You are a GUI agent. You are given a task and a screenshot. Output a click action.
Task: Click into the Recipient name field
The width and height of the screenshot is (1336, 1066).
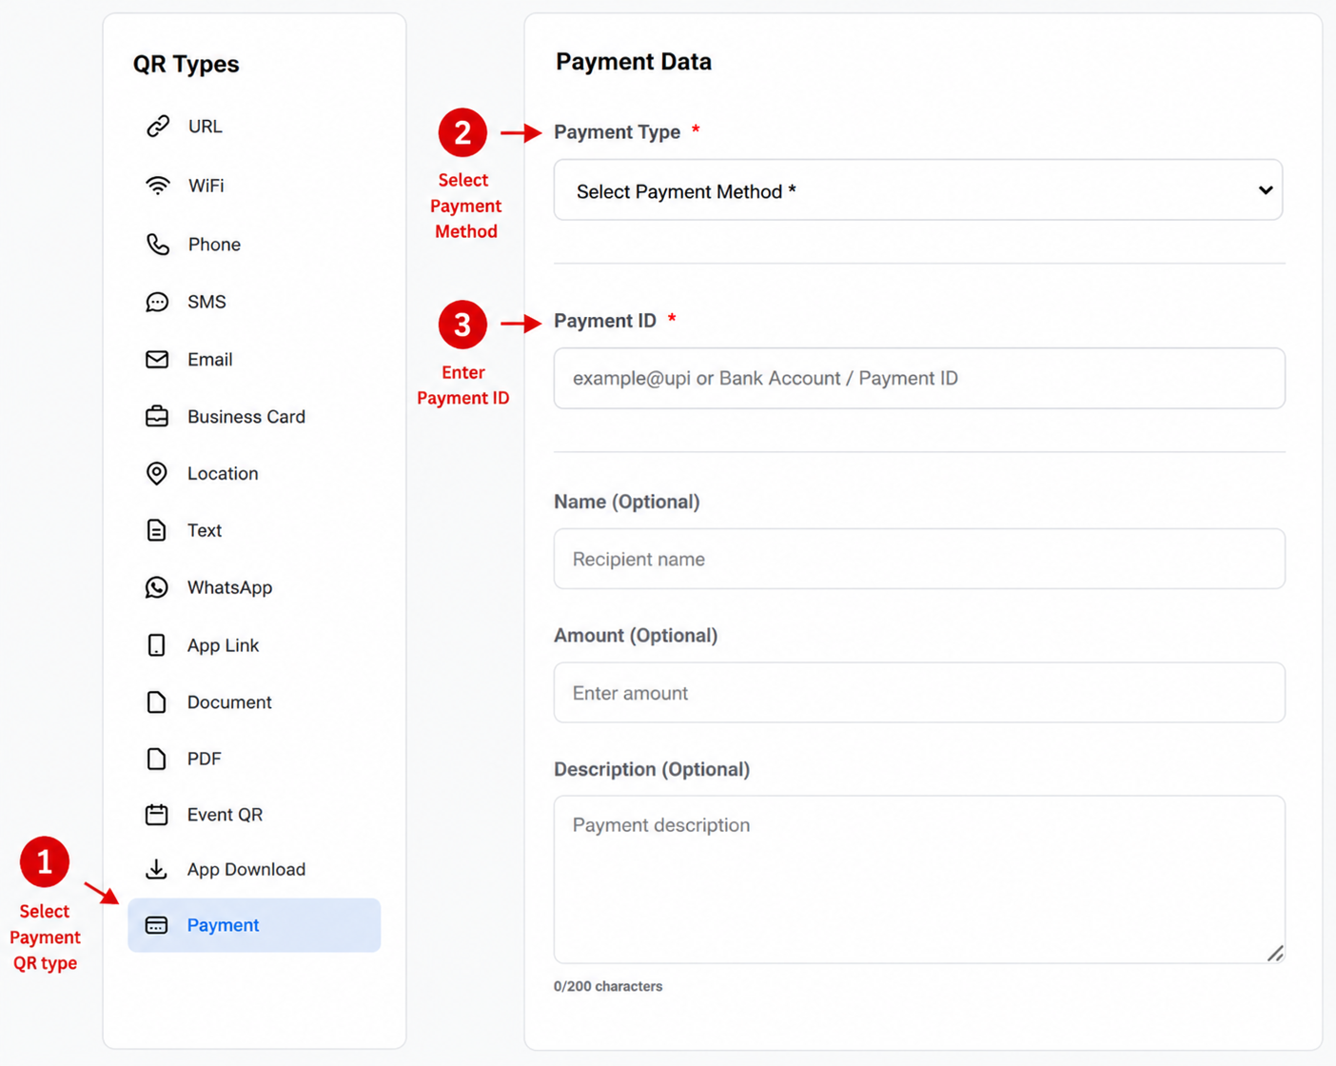[919, 559]
